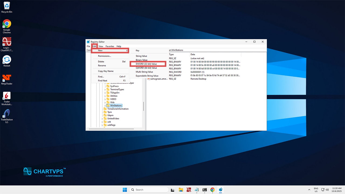Select DWORD (32-bit) Value menu entry
Screen dimensions: 345x194
click(x=147, y=64)
